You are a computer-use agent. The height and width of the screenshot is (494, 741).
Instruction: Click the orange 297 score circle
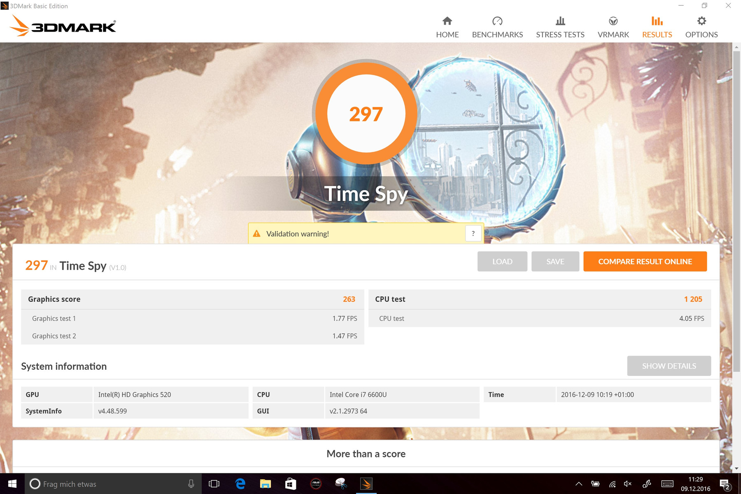366,113
